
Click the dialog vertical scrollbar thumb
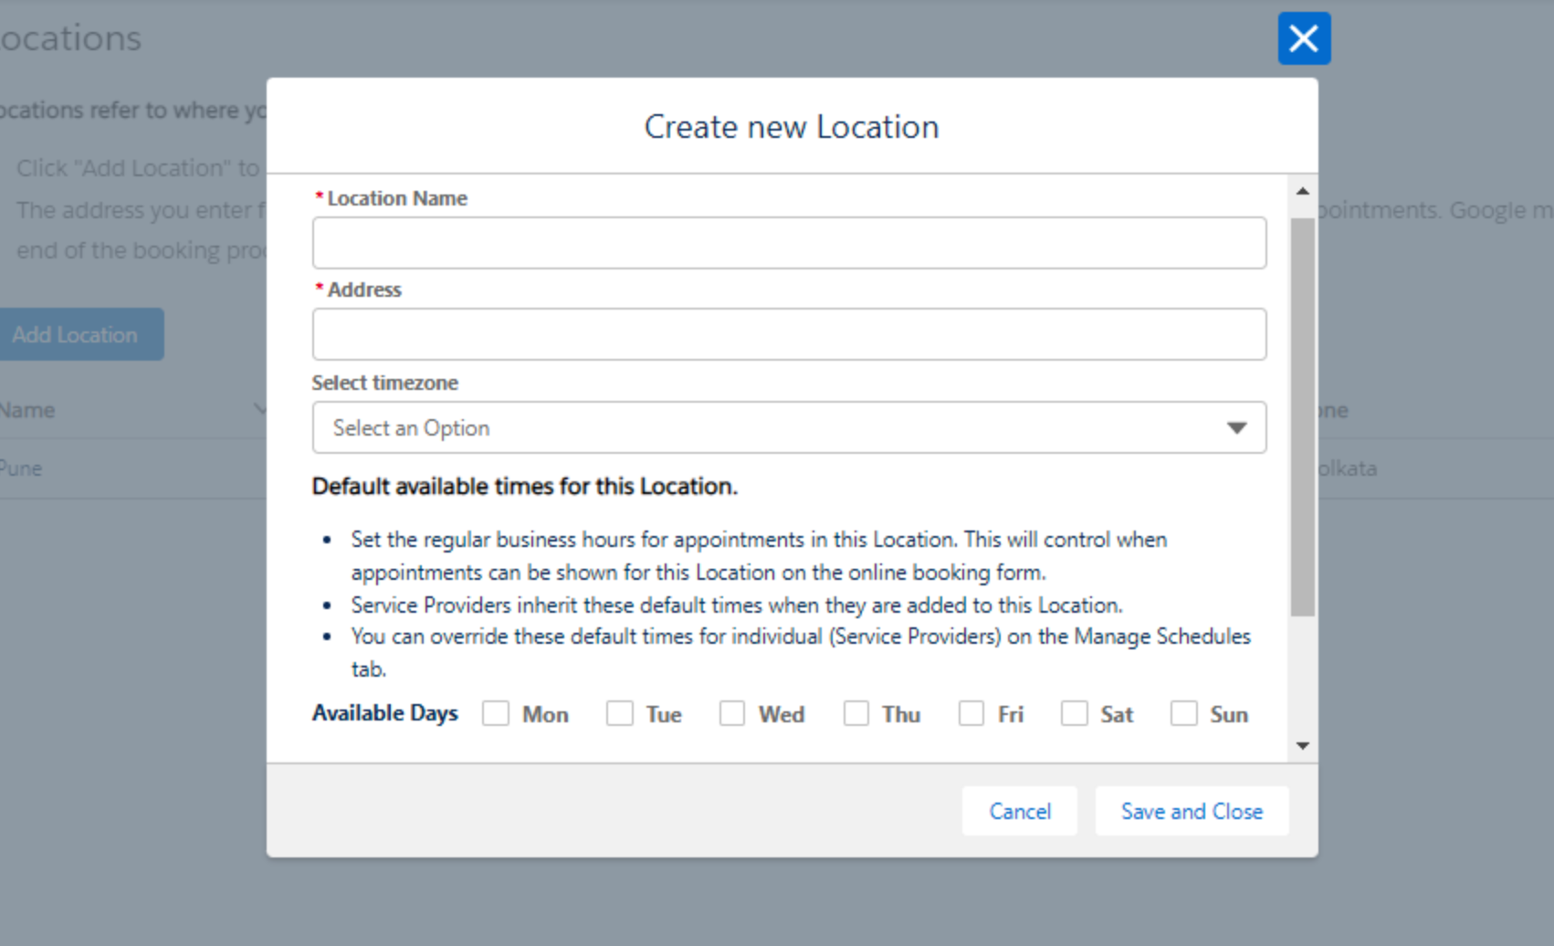click(x=1303, y=416)
